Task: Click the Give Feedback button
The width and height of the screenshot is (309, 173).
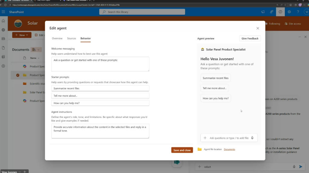Action: click(x=250, y=38)
